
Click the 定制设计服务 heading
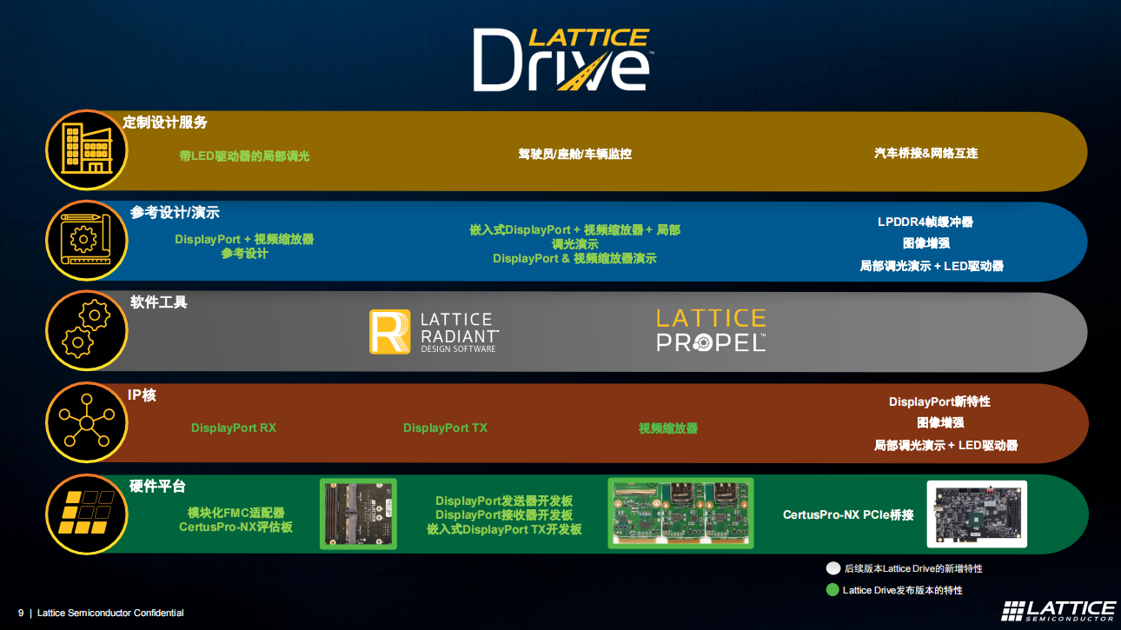[x=165, y=123]
